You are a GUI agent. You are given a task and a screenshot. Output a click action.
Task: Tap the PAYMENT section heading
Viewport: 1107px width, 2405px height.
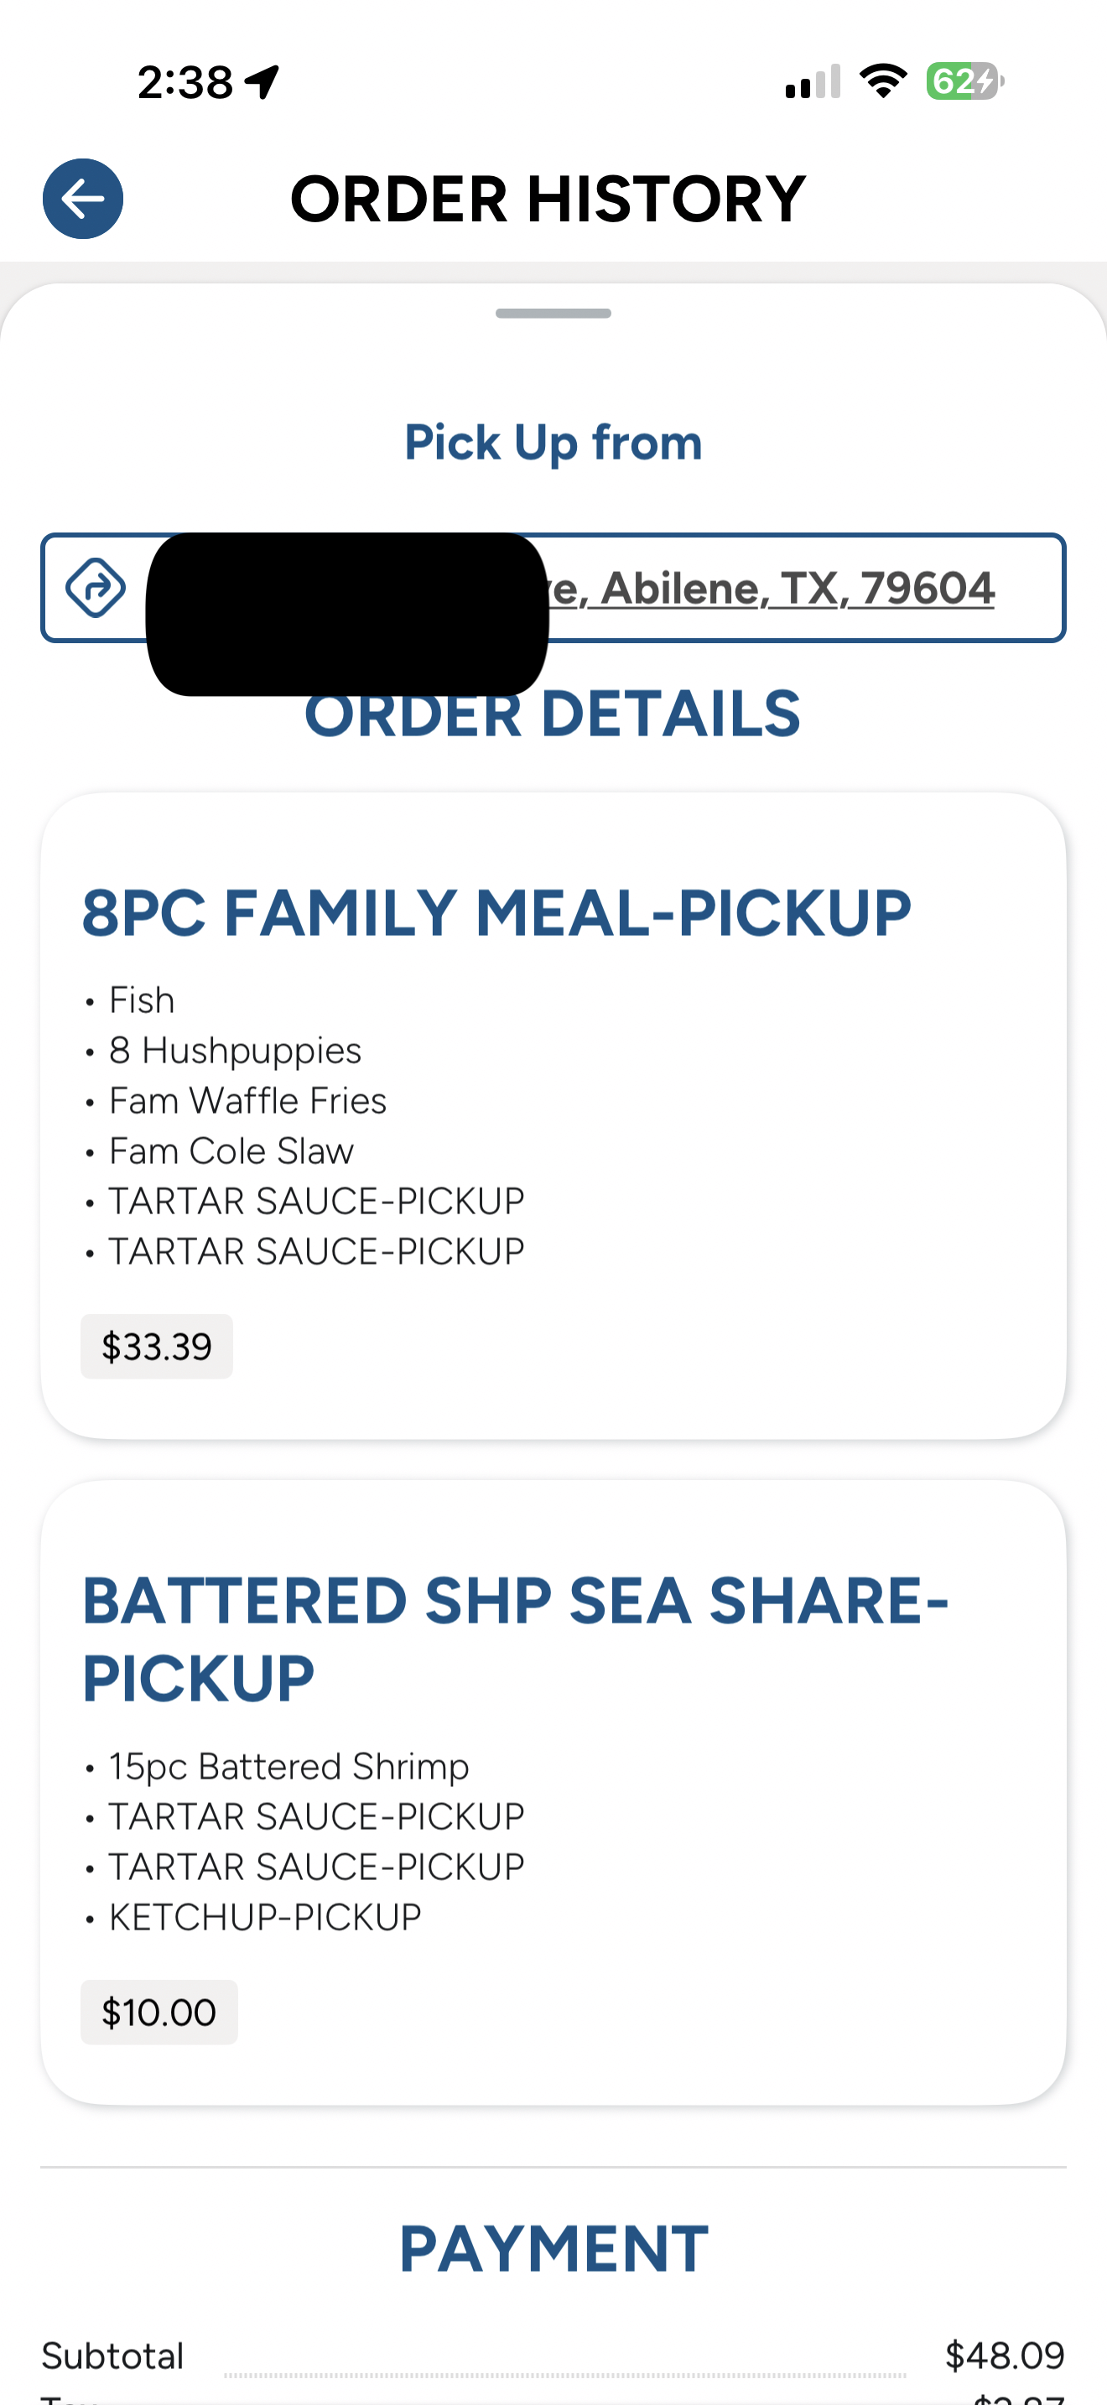pyautogui.click(x=553, y=2248)
